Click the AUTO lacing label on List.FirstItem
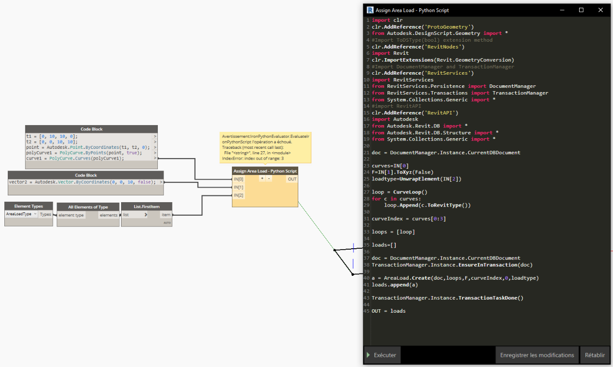This screenshot has height=367, width=613. tap(168, 223)
